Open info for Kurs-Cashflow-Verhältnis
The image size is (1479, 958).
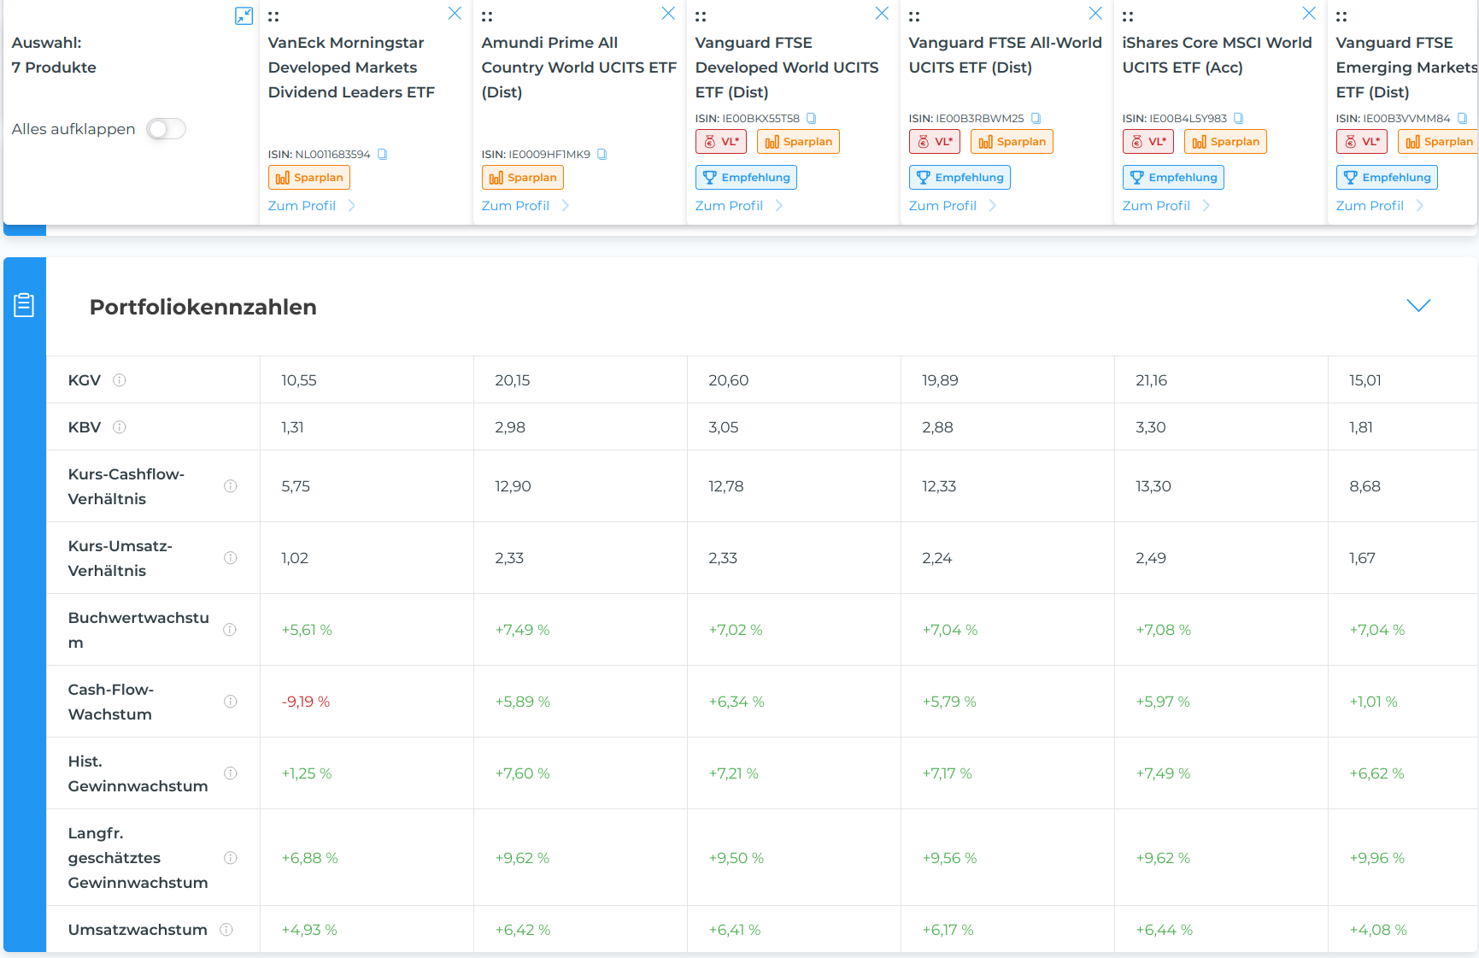[230, 486]
